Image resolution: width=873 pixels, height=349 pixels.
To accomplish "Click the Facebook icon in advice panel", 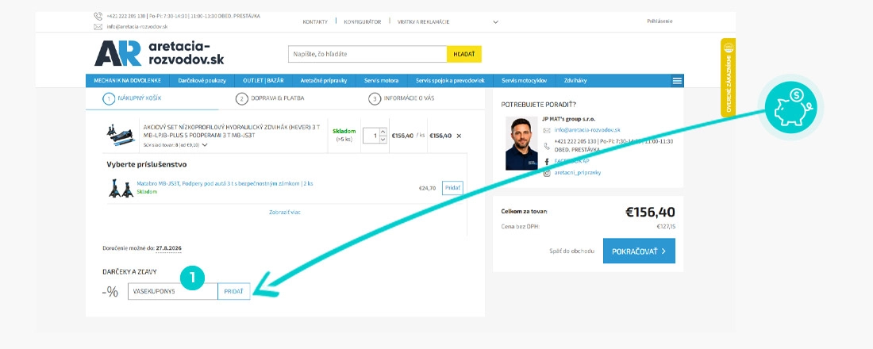I will [547, 161].
